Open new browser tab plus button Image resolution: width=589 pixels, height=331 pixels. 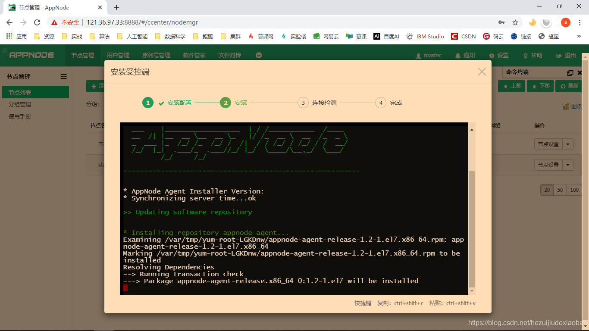click(x=116, y=7)
